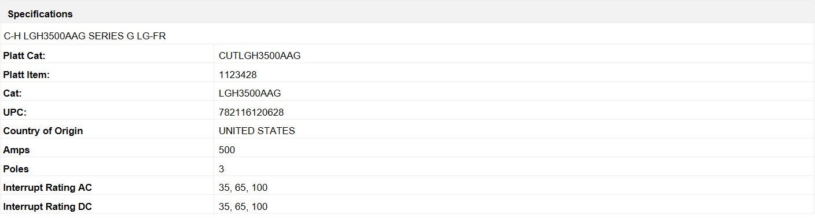Select the UNITED STATES value
This screenshot has width=815, height=218.
257,131
